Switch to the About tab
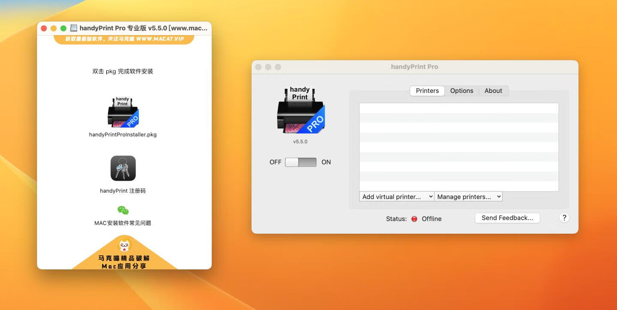Screen dimensions: 617x310 [x=493, y=91]
